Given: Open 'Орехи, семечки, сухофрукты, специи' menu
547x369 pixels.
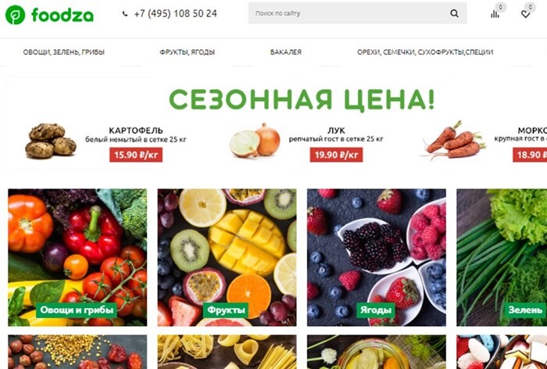Looking at the screenshot, I should coord(425,52).
